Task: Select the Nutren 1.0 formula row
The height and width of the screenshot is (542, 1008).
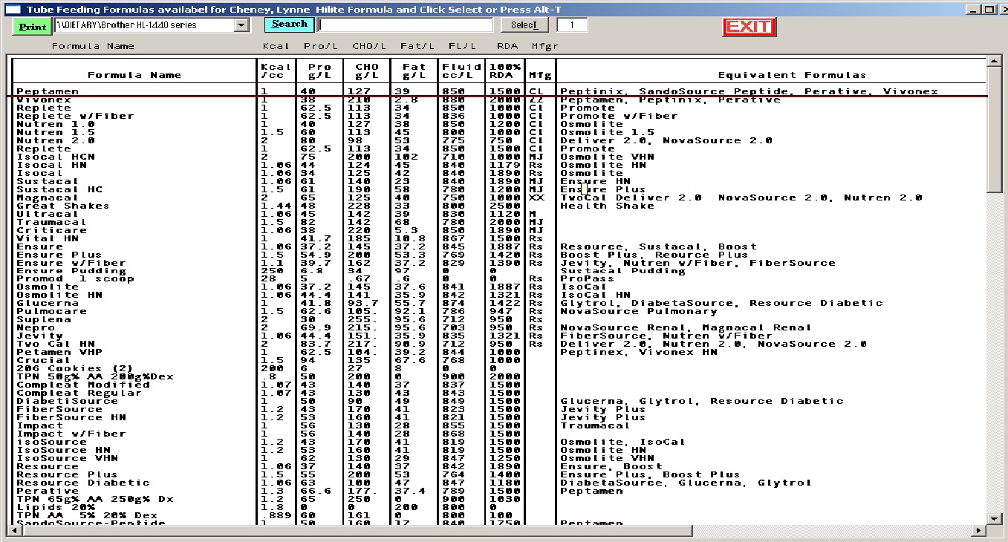Action: [498, 124]
